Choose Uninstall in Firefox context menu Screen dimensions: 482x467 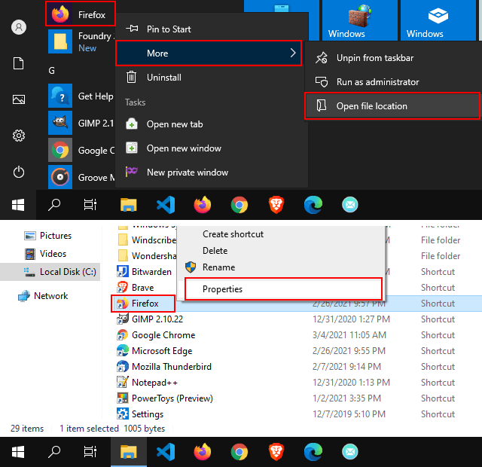tap(212, 77)
